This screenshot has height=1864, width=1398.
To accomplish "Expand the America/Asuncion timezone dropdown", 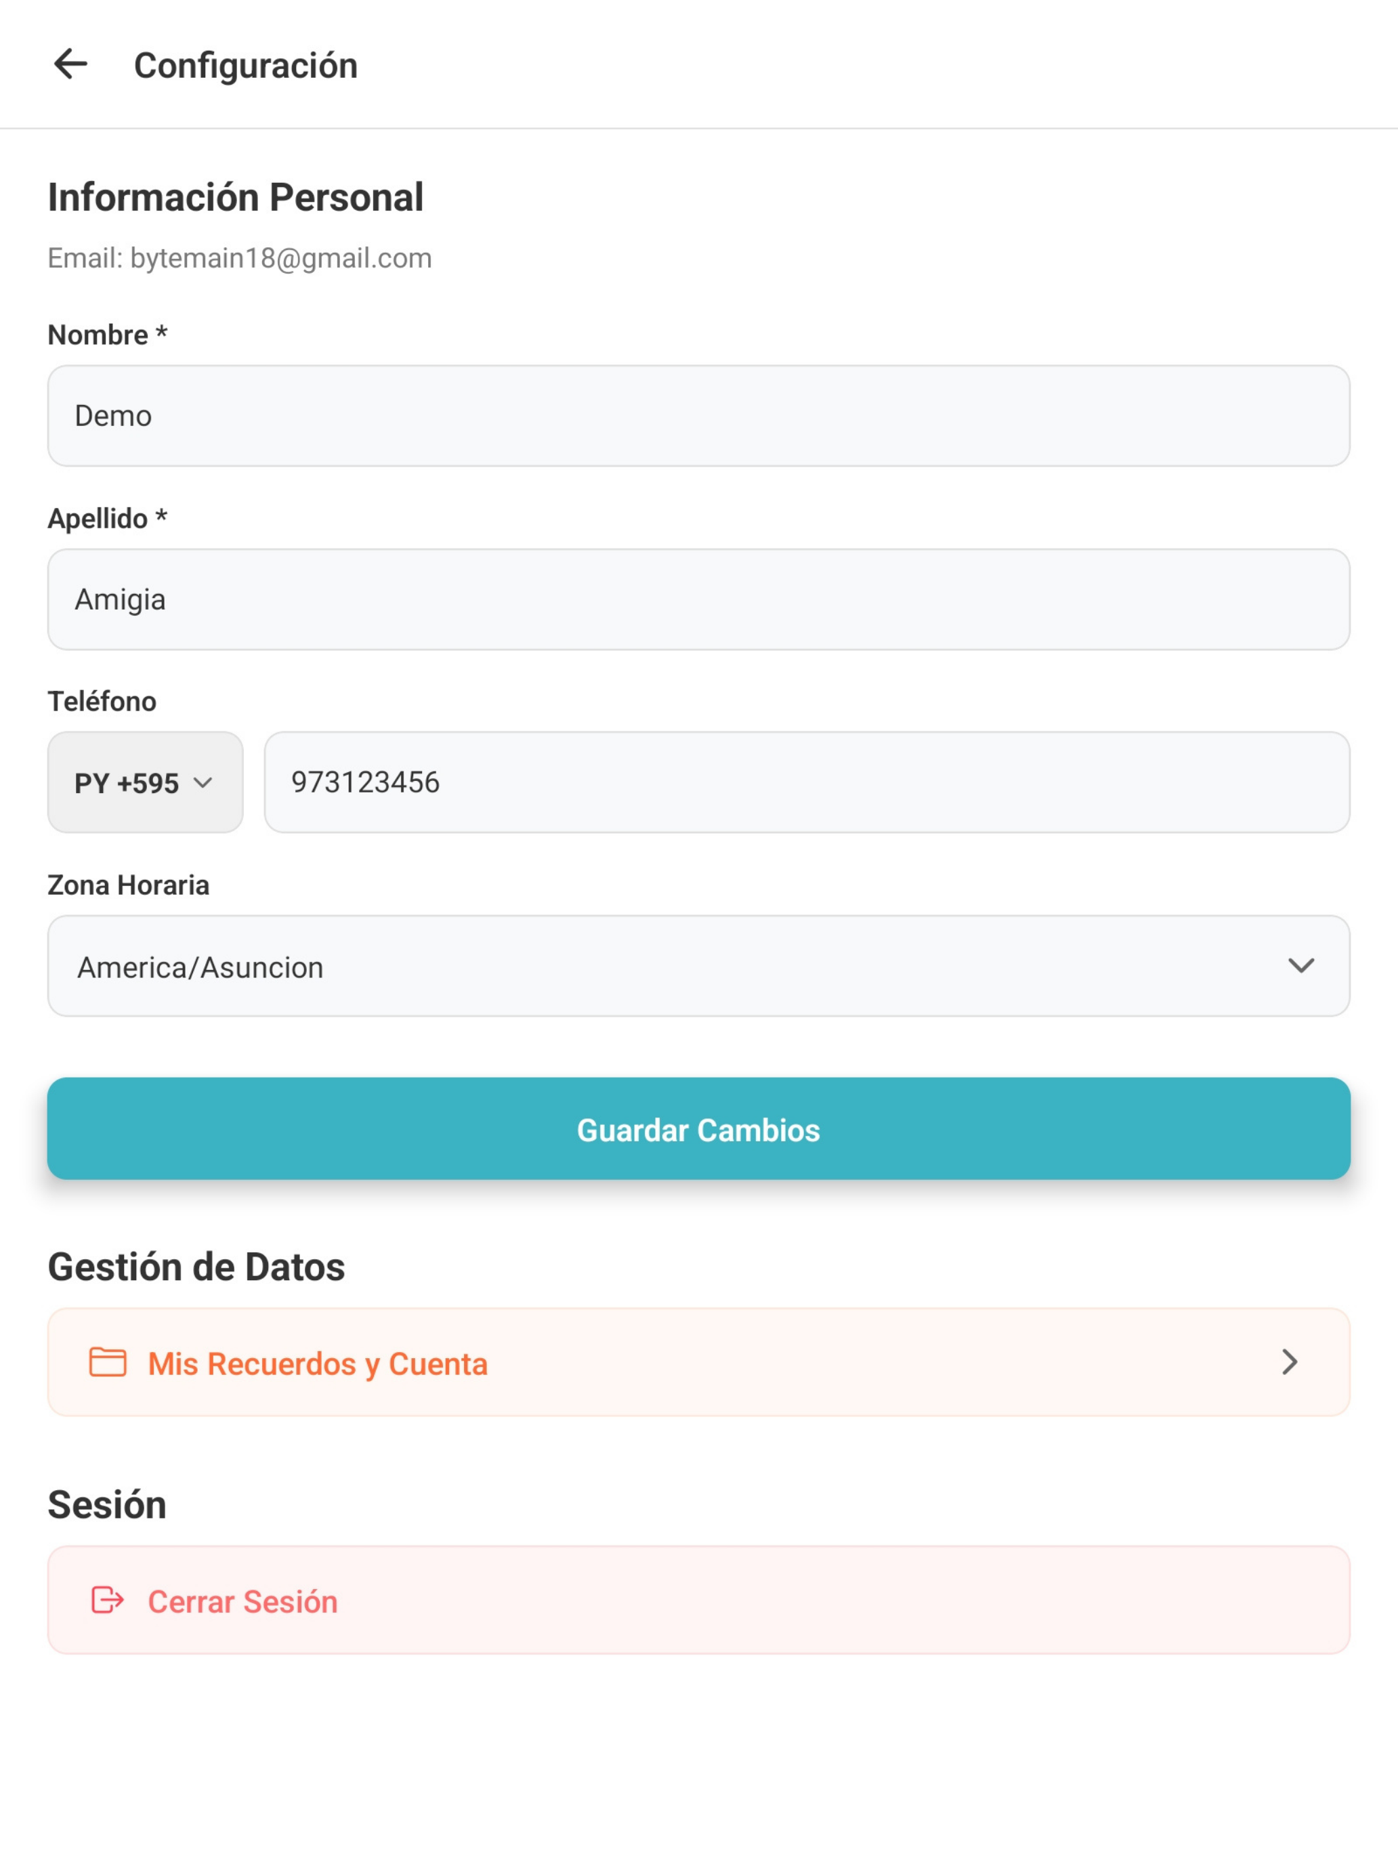I will point(698,967).
